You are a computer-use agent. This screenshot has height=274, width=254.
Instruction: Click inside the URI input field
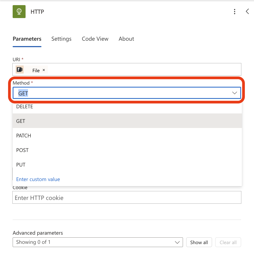[x=143, y=70]
